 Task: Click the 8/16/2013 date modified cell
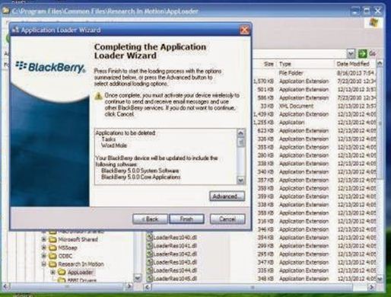[x=356, y=73]
